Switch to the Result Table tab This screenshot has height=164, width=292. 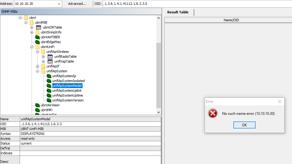coord(178,12)
